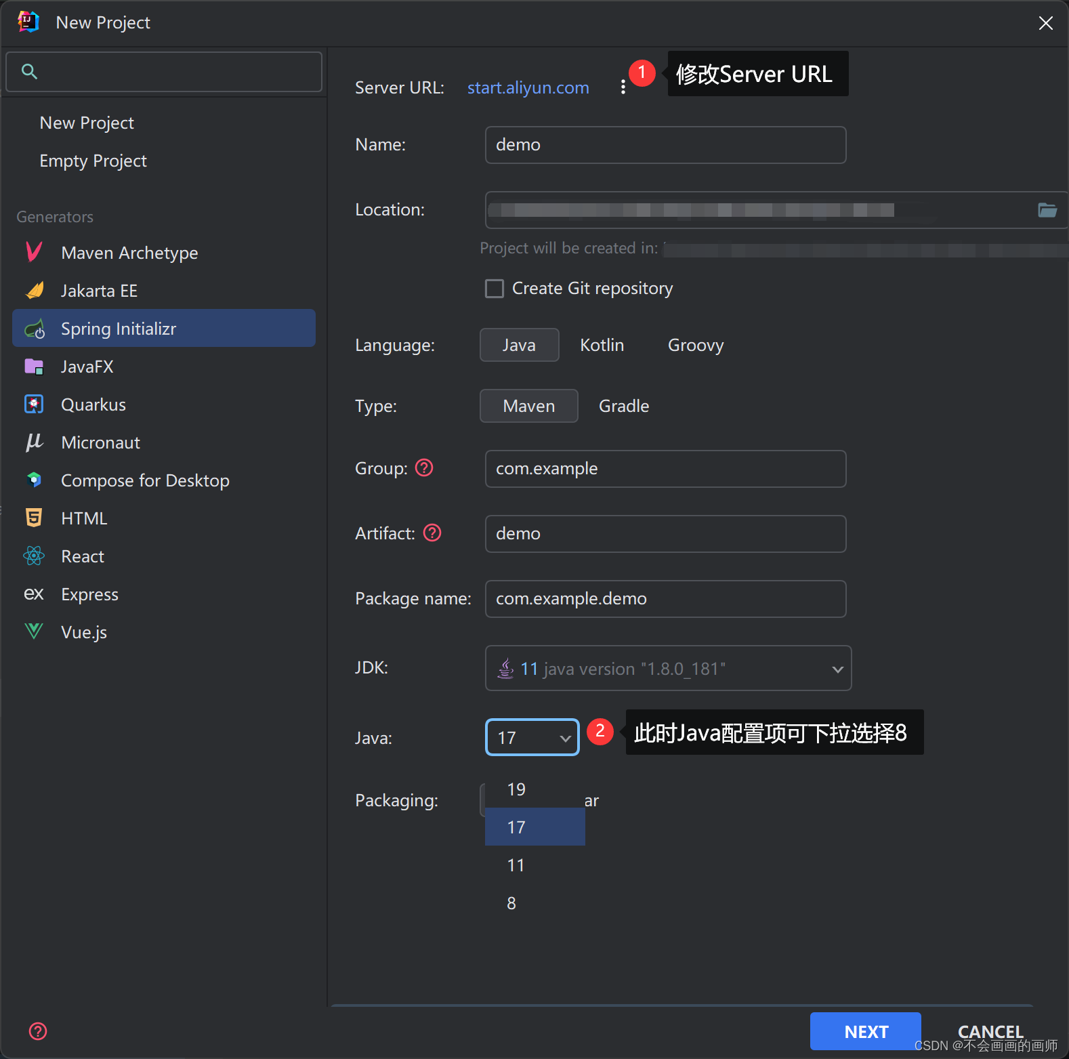Select Quarkus generator
This screenshot has width=1069, height=1059.
[164, 404]
